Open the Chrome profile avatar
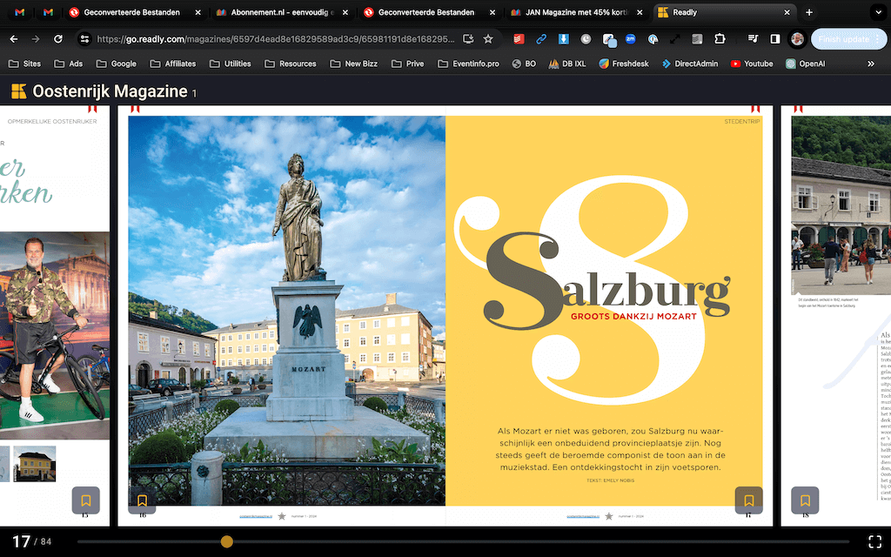 pyautogui.click(x=797, y=39)
